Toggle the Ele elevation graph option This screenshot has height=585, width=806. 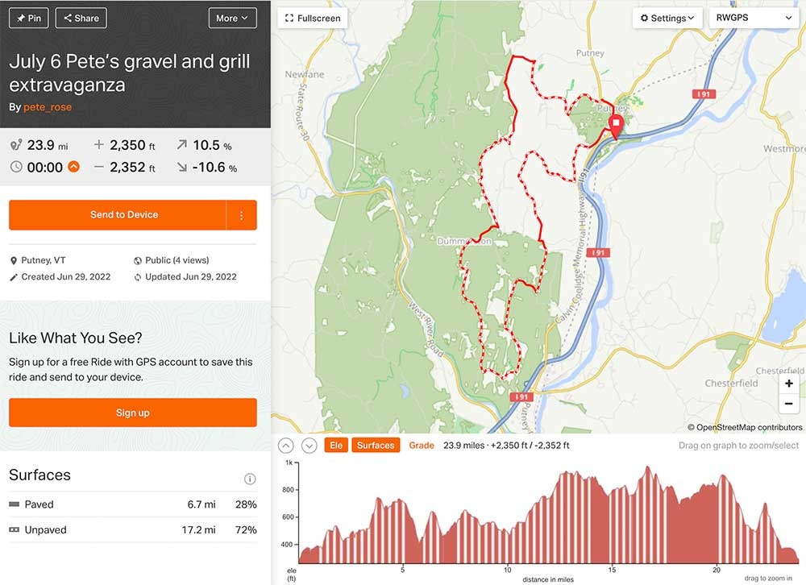pos(335,446)
